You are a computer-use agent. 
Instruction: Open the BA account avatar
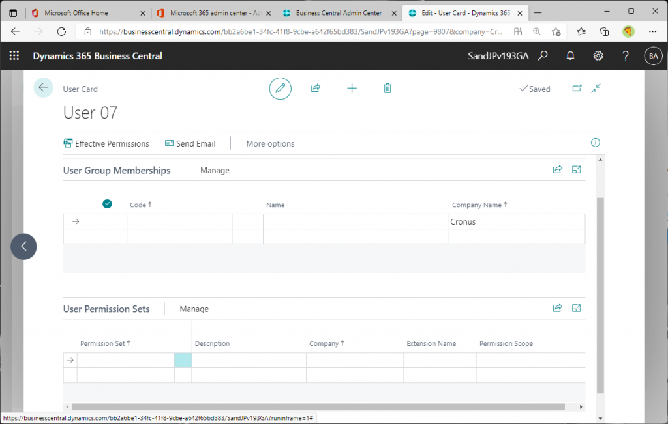tap(653, 56)
